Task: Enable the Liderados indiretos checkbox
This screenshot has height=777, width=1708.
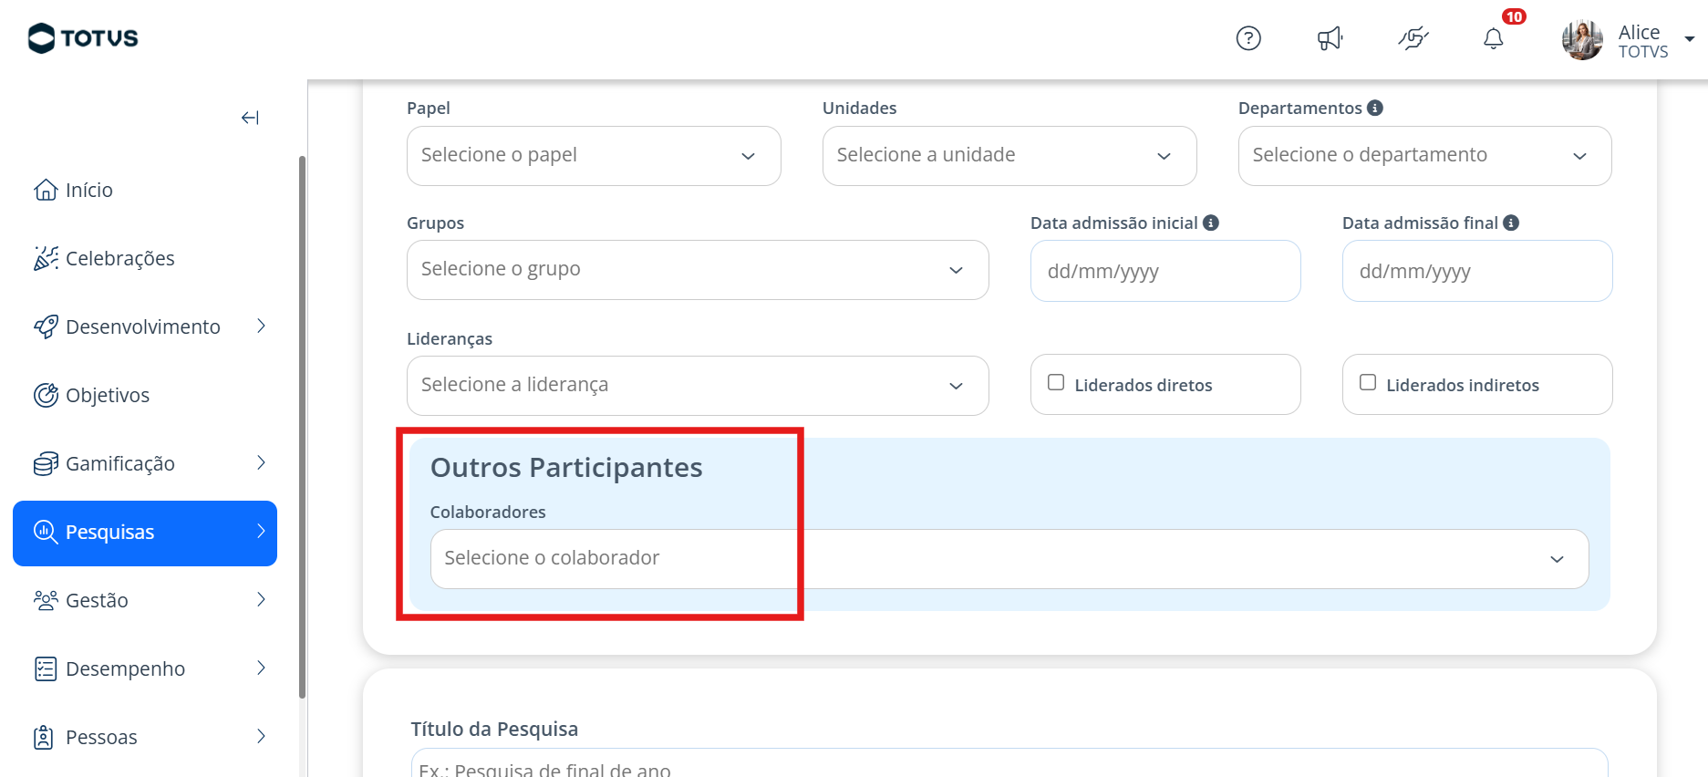Action: click(x=1368, y=382)
